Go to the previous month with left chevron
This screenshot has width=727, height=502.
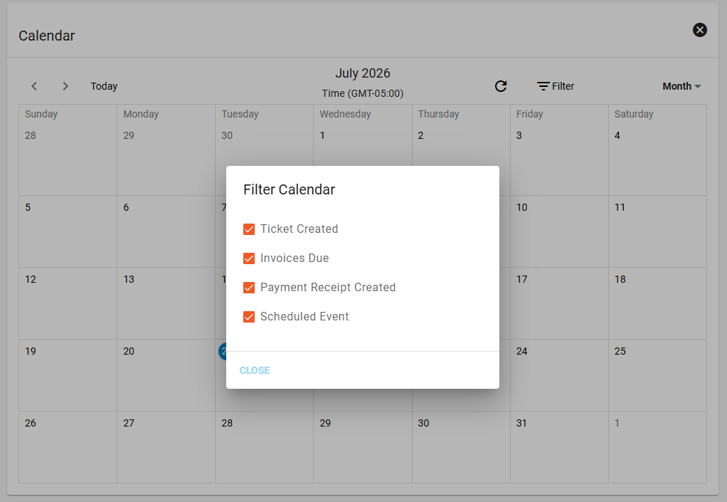(x=34, y=86)
